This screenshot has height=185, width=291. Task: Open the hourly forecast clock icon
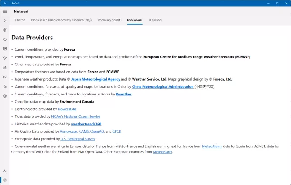[x=5, y=39]
